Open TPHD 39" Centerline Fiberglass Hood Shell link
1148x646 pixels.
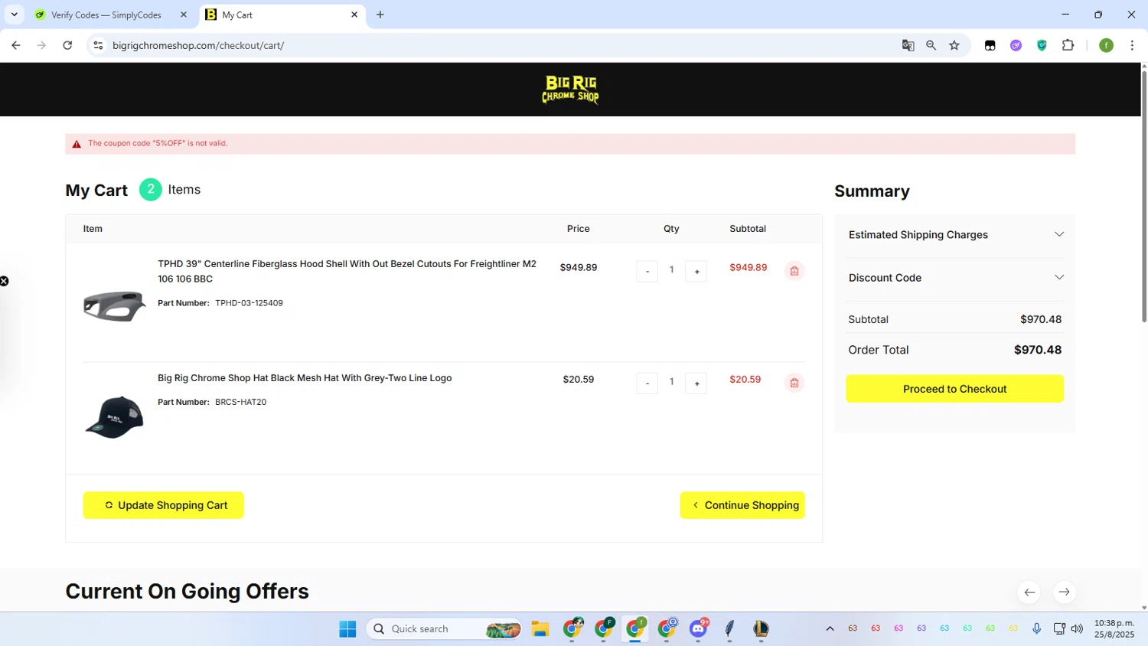347,271
